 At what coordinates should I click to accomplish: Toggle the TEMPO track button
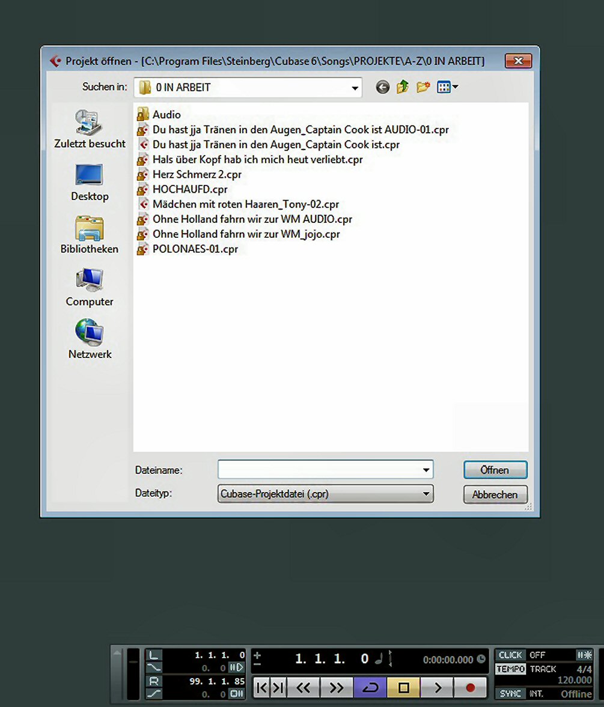[510, 669]
